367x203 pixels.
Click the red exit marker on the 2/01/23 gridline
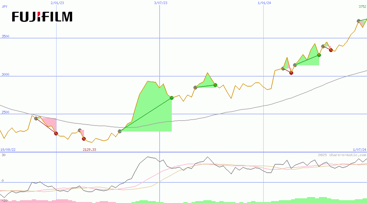56,133
